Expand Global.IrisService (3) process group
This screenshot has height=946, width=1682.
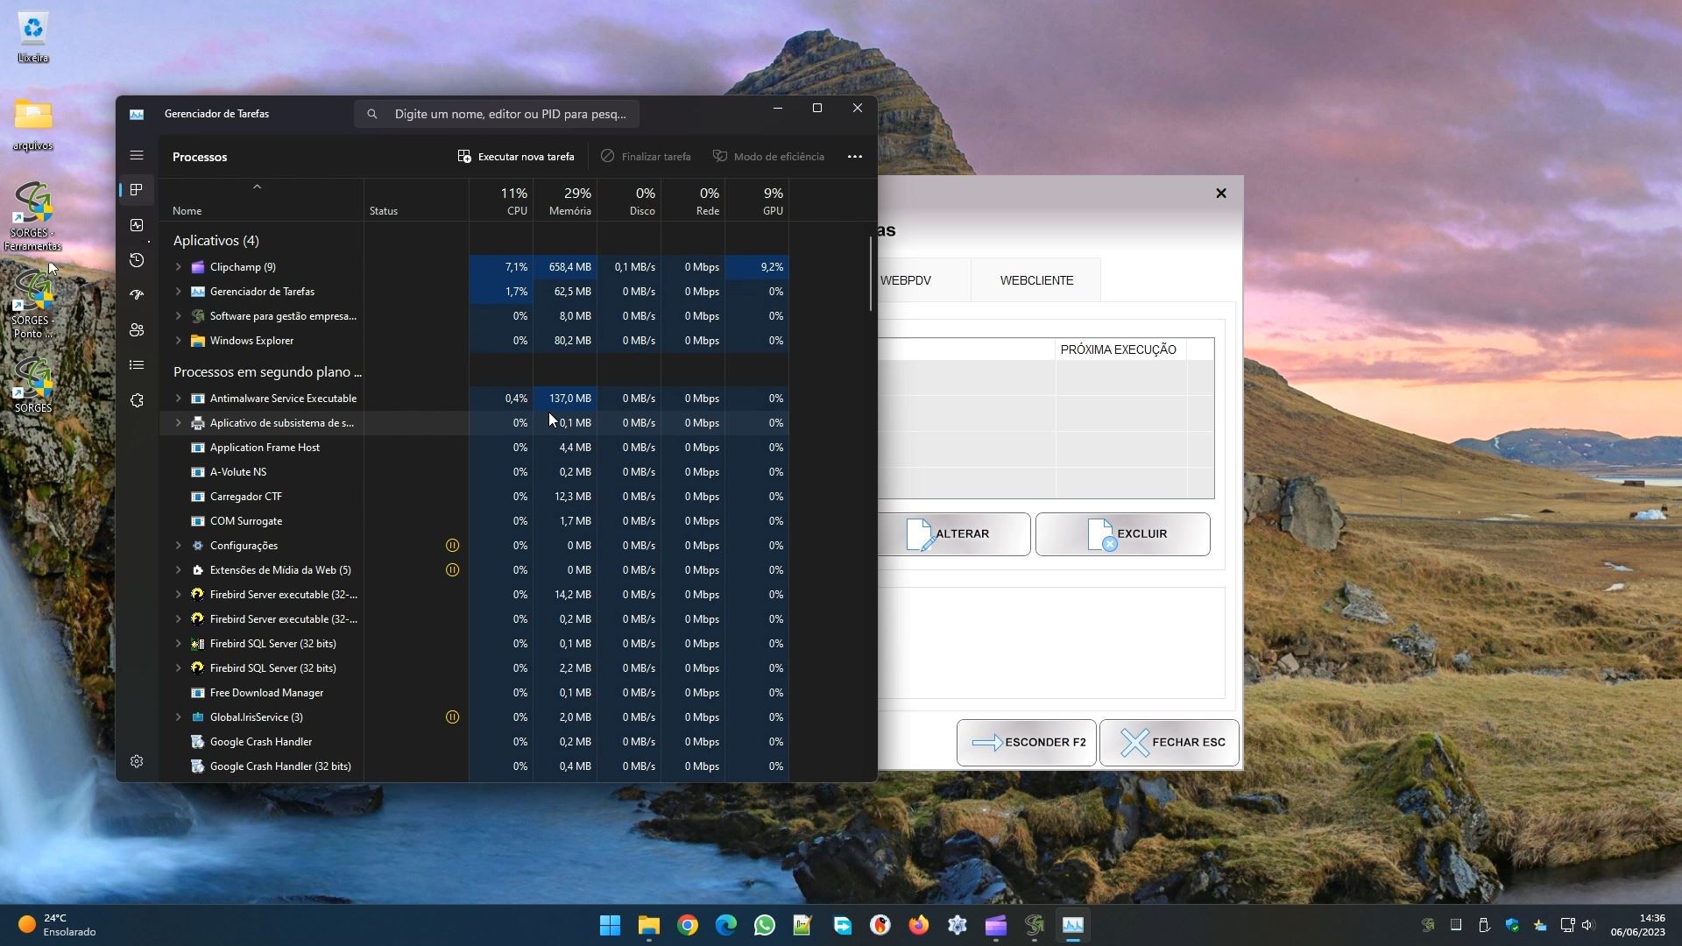click(x=178, y=717)
